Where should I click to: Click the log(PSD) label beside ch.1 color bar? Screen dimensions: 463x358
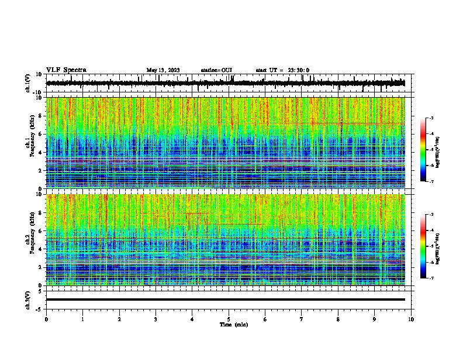(438, 152)
